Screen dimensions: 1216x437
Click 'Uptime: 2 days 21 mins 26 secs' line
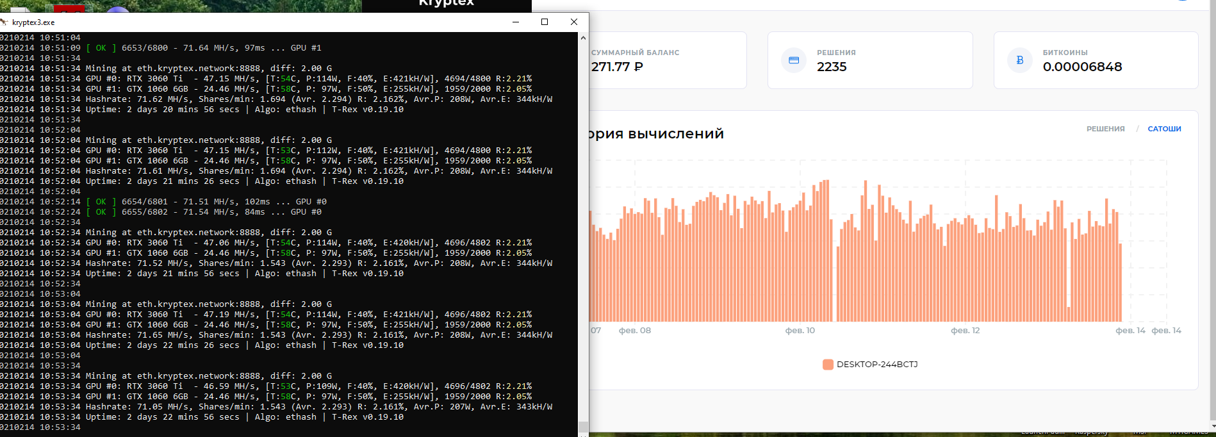202,181
